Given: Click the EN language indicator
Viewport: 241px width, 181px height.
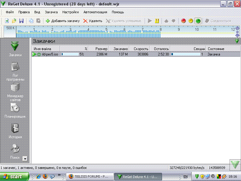Looking at the screenshot, I should 185,176.
